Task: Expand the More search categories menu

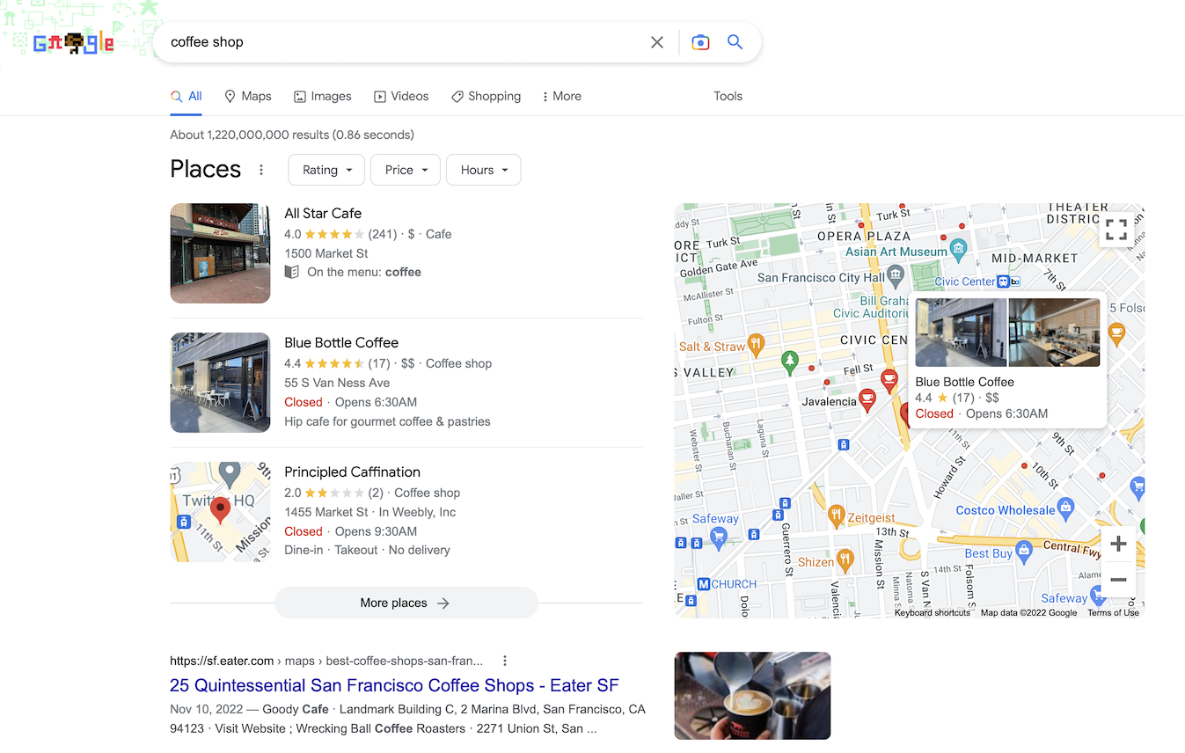Action: (561, 96)
